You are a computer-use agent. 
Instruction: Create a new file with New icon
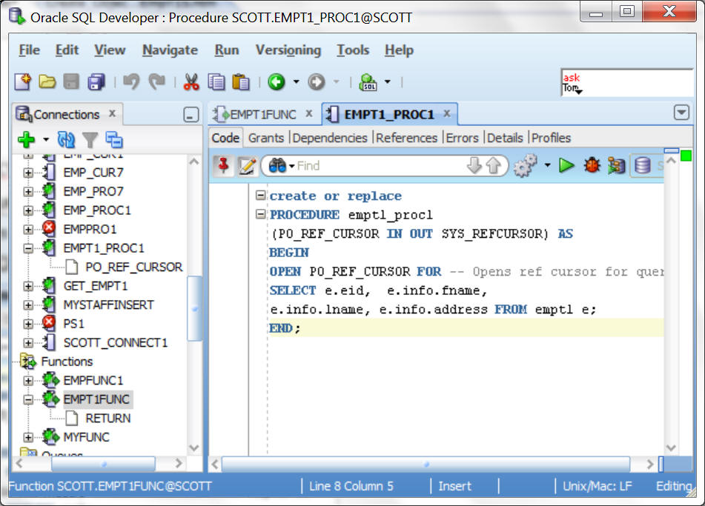[22, 81]
